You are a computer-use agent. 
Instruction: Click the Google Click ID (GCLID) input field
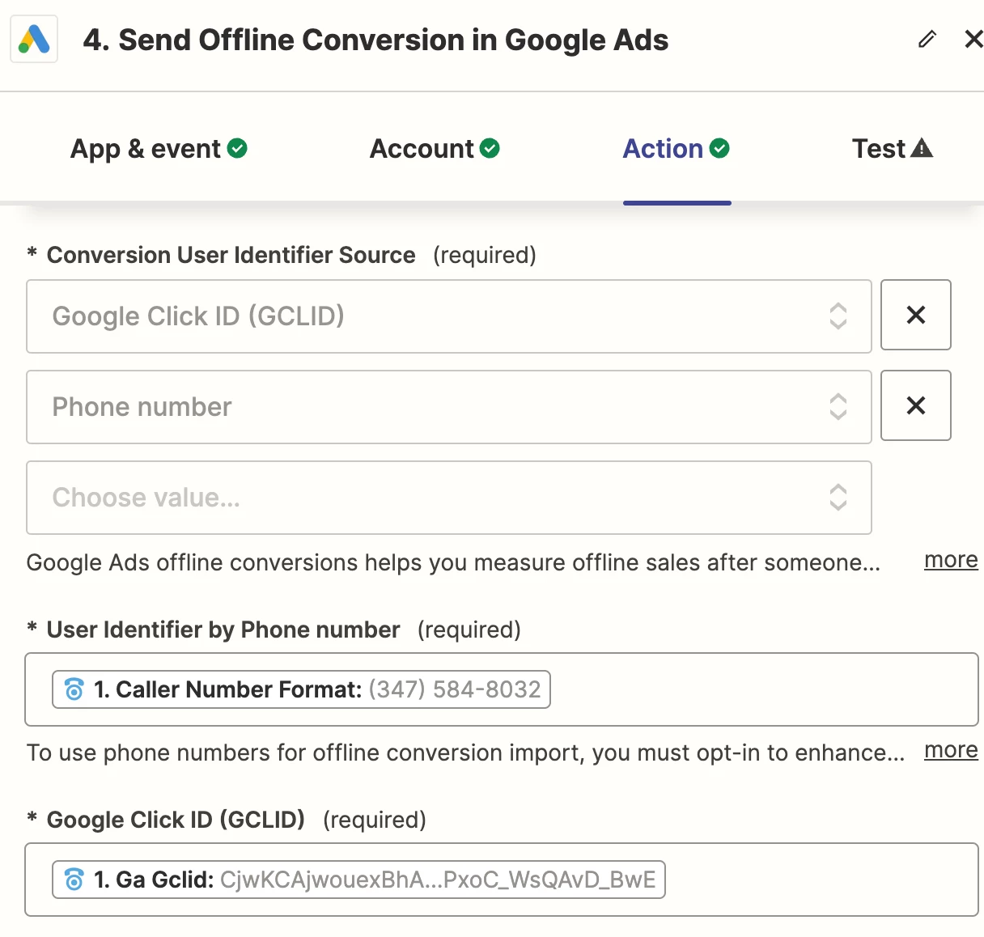click(817, 880)
